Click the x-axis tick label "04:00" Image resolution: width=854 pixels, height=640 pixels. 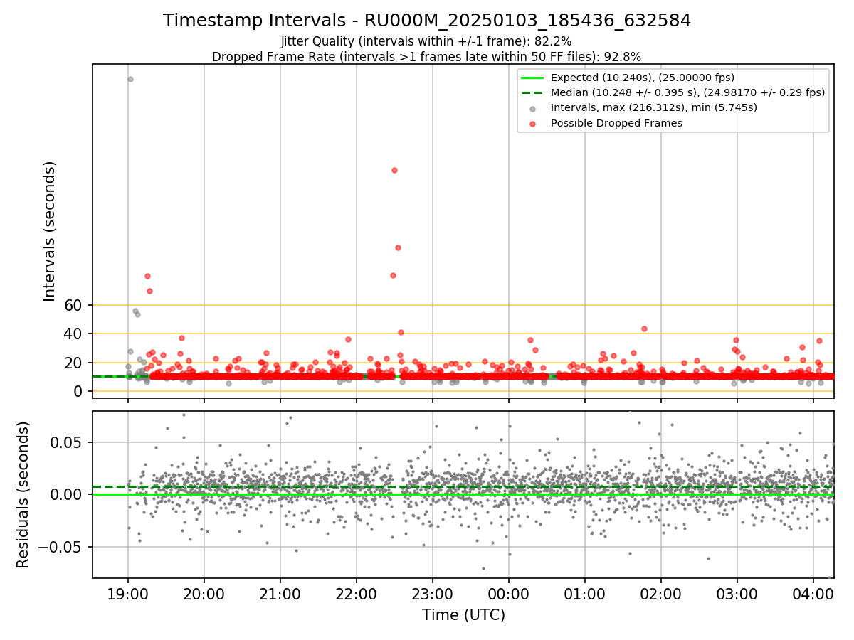813,593
